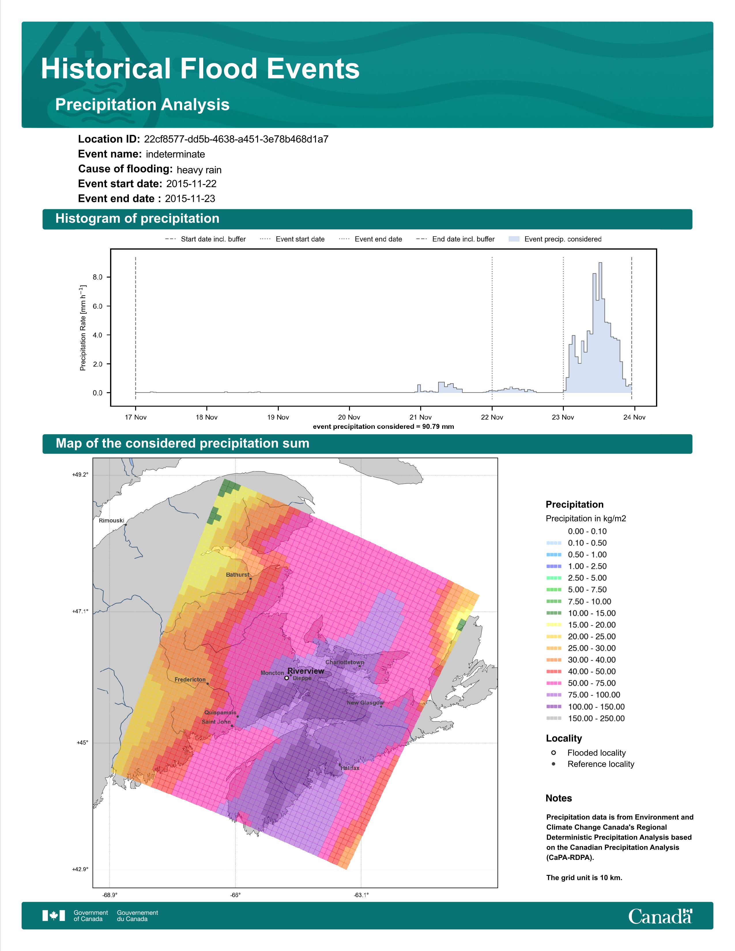Click the Rimouski locality dot on map
The image size is (735, 951).
coord(126,525)
